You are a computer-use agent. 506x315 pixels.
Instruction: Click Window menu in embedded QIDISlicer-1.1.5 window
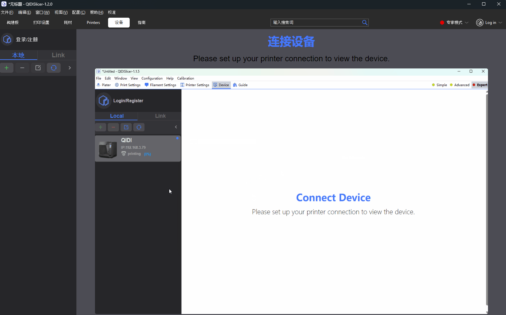click(x=121, y=78)
